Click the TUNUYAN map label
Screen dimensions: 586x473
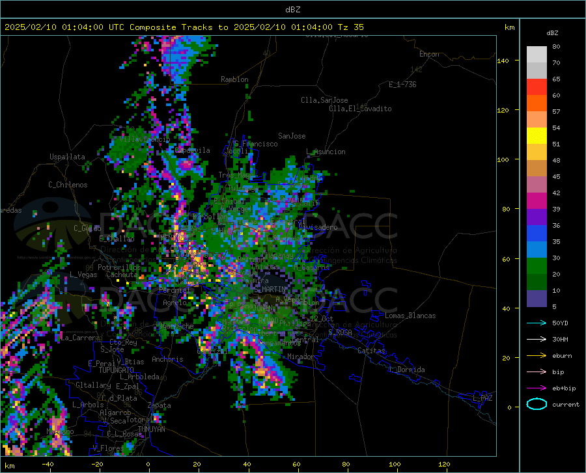pyautogui.click(x=151, y=429)
